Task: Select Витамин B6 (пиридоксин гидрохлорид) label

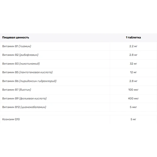Action: pyautogui.click(x=29, y=81)
